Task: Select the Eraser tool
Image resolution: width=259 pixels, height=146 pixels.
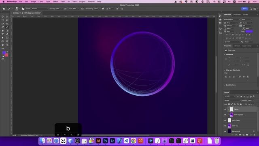Action: [x=3, y=31]
